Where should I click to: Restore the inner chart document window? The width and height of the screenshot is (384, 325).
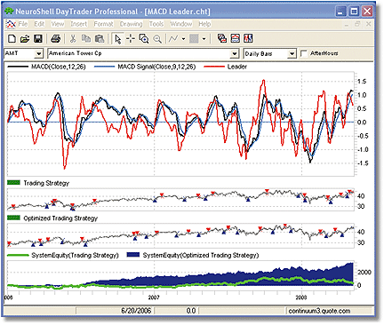coord(357,24)
